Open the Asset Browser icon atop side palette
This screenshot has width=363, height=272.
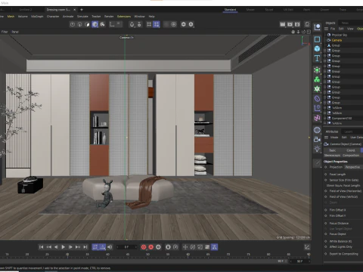[x=317, y=27]
